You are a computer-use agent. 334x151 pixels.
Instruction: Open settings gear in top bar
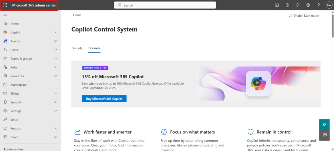point(308,5)
